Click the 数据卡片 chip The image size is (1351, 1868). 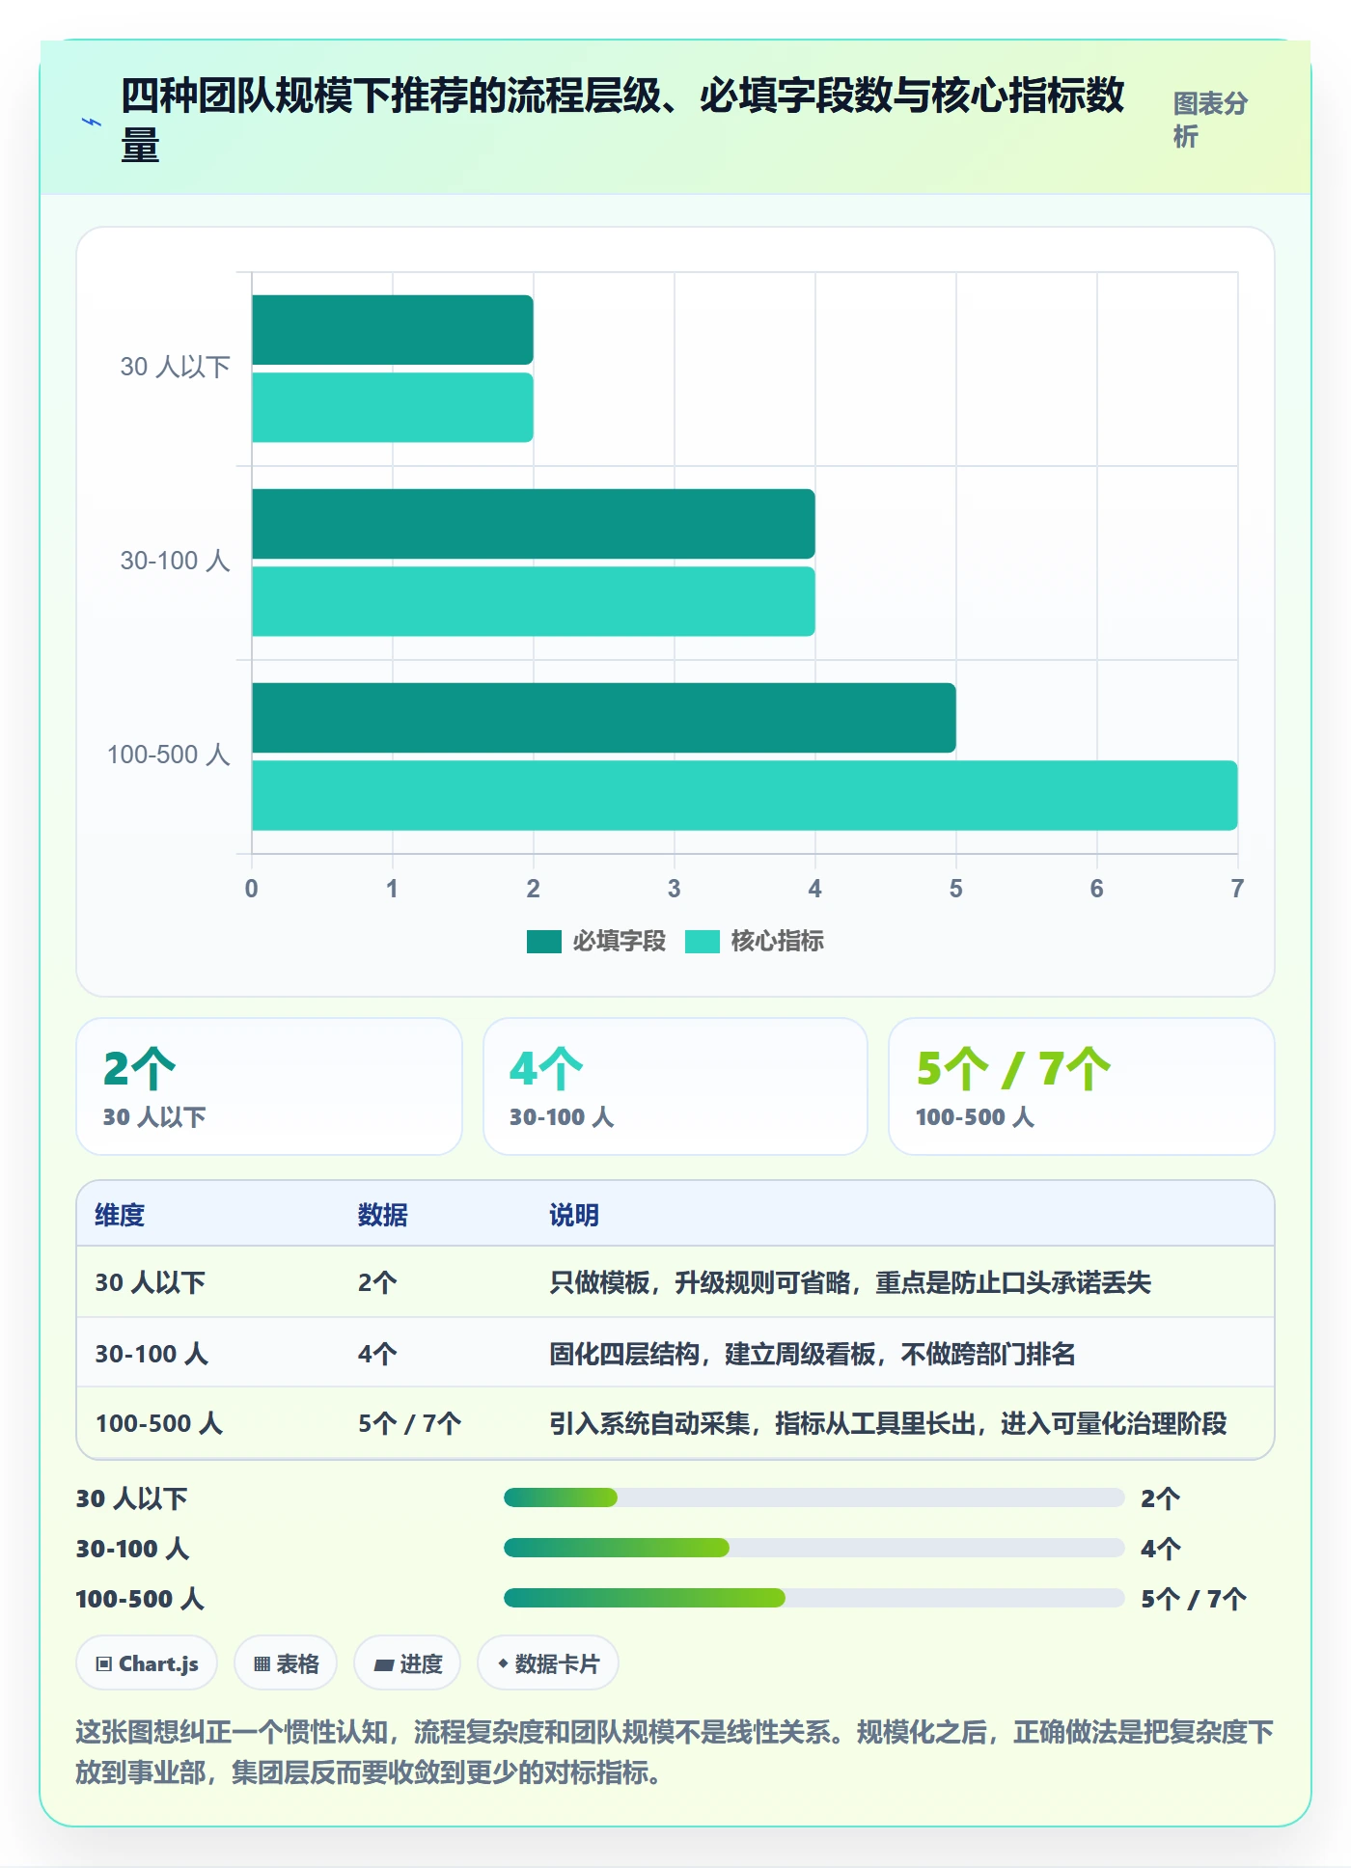pyautogui.click(x=548, y=1663)
